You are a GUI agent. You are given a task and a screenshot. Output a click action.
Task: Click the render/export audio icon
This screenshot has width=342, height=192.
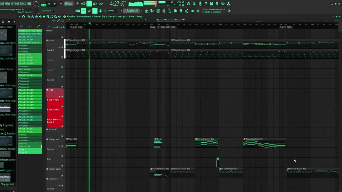coord(217,4)
